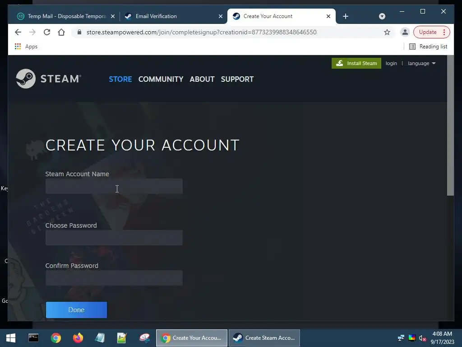Focus the Confirm Password field

pyautogui.click(x=114, y=278)
